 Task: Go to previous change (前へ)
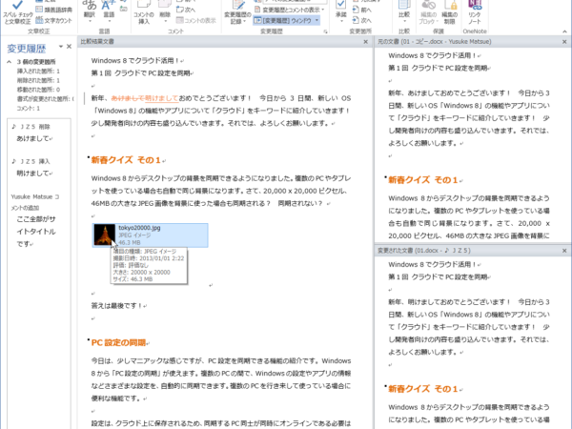(362, 10)
